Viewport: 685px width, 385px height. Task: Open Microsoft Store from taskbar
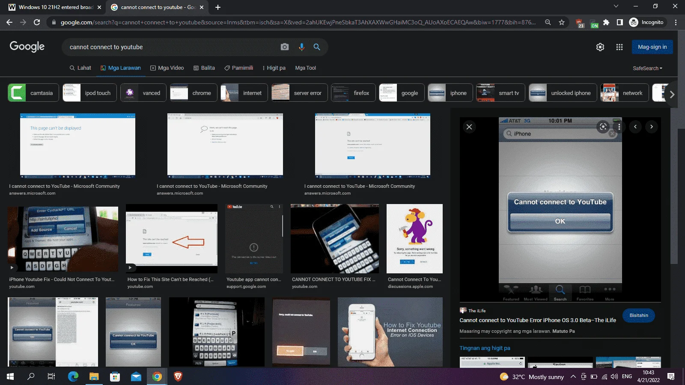(115, 376)
